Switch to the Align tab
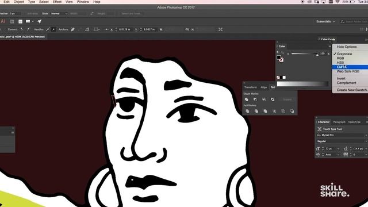This screenshot has width=368, height=207. point(263,87)
